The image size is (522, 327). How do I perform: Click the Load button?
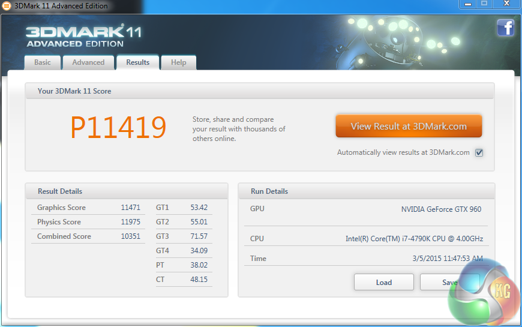tap(384, 283)
